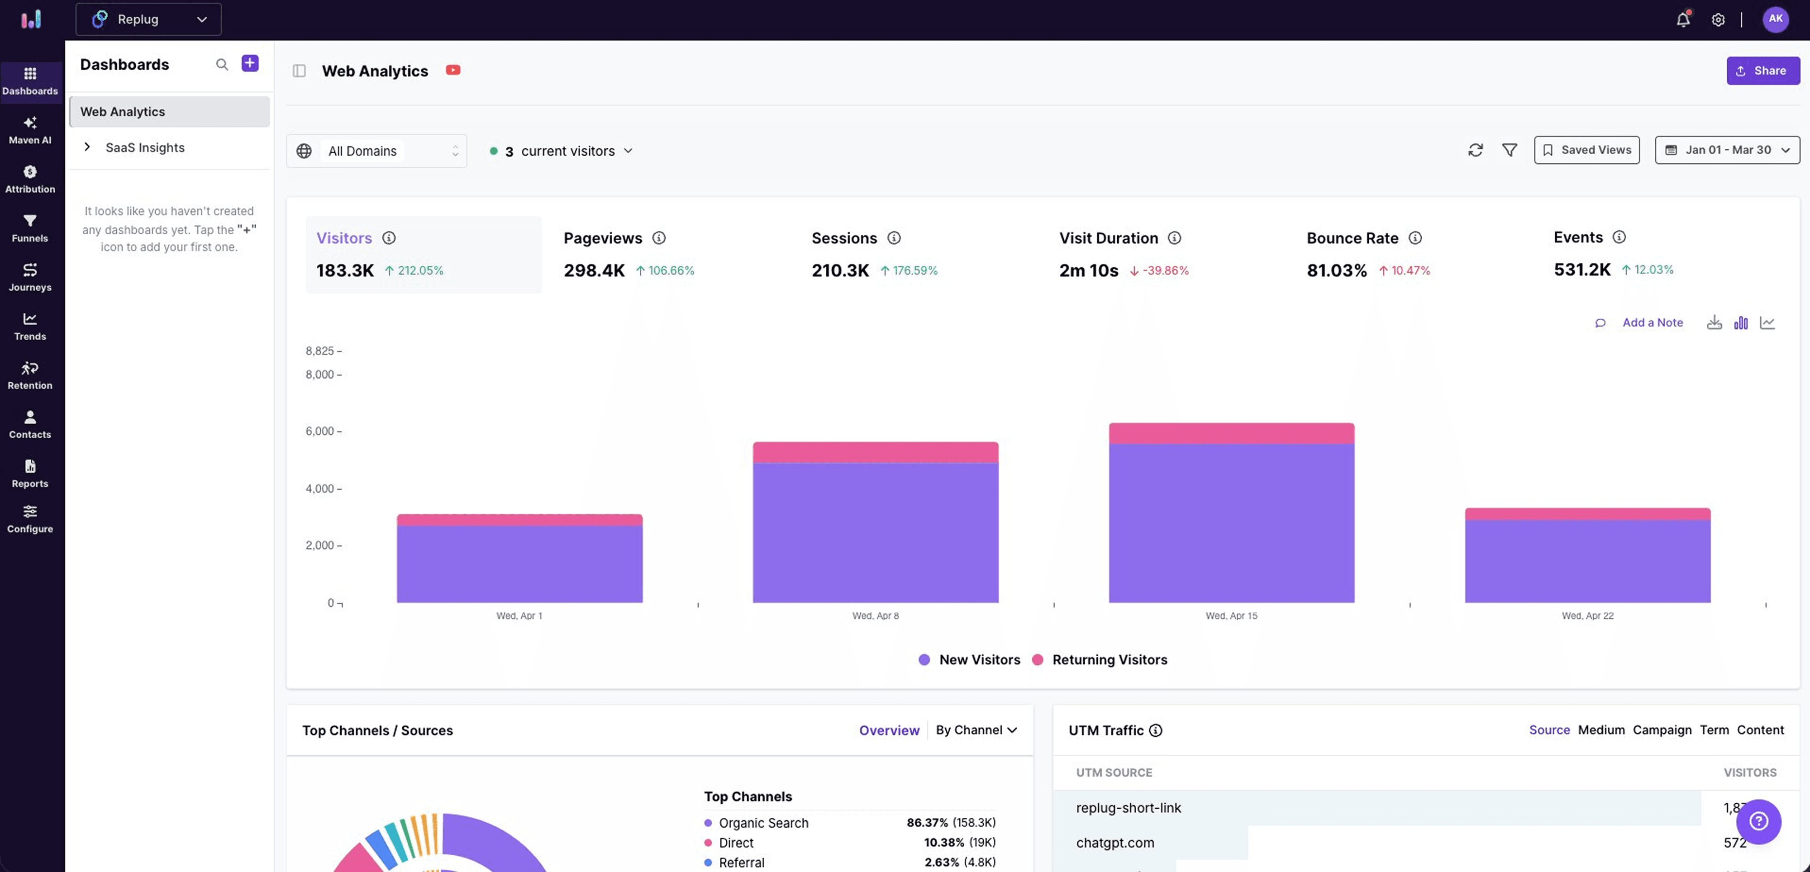Toggle New Visitors legend series
This screenshot has height=872, width=1810.
[970, 660]
